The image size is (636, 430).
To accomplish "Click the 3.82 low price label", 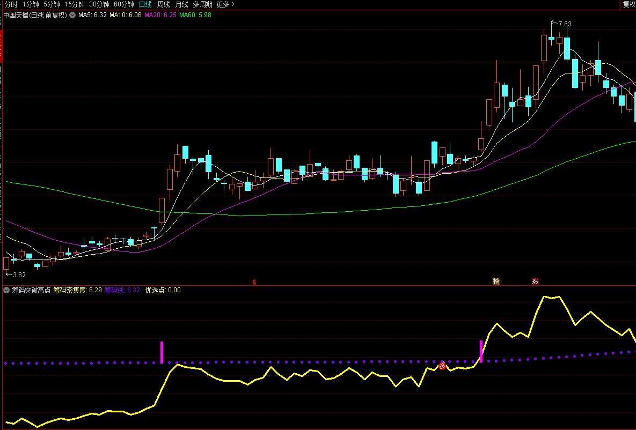I will point(19,275).
